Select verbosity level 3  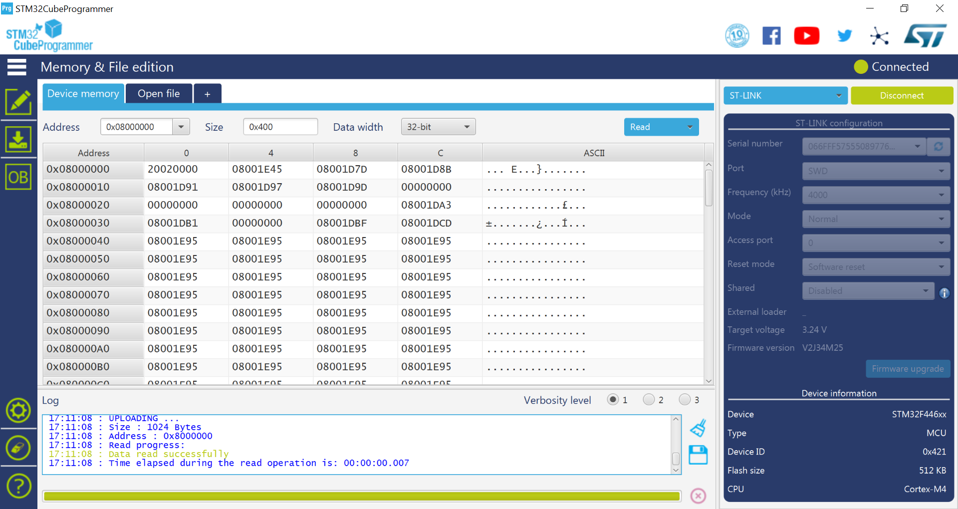click(685, 400)
